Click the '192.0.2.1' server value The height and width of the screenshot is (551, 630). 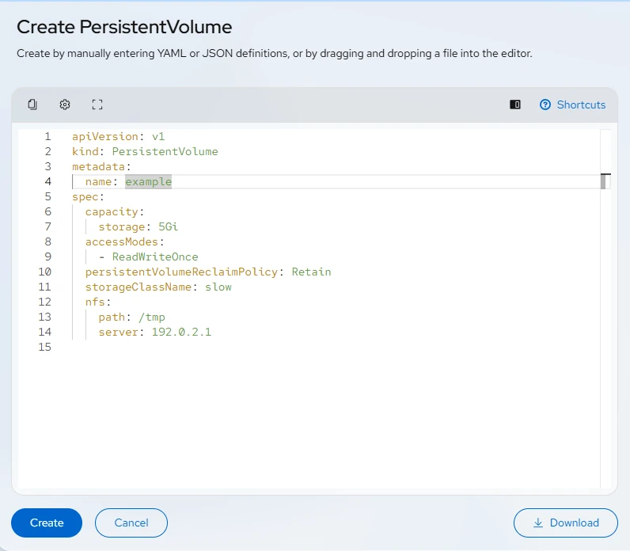(181, 332)
